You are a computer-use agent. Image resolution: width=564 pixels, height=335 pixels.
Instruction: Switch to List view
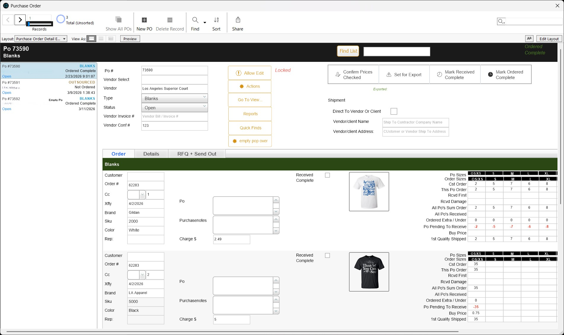[101, 39]
